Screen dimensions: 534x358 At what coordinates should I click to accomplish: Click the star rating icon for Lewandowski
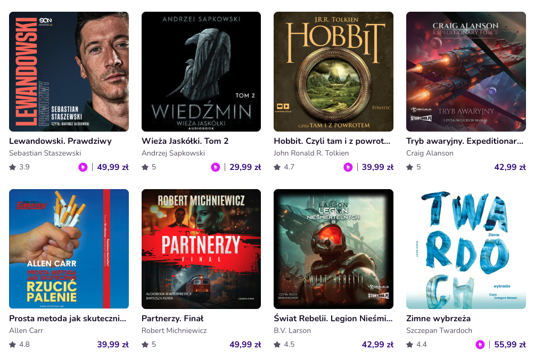[x=13, y=167]
